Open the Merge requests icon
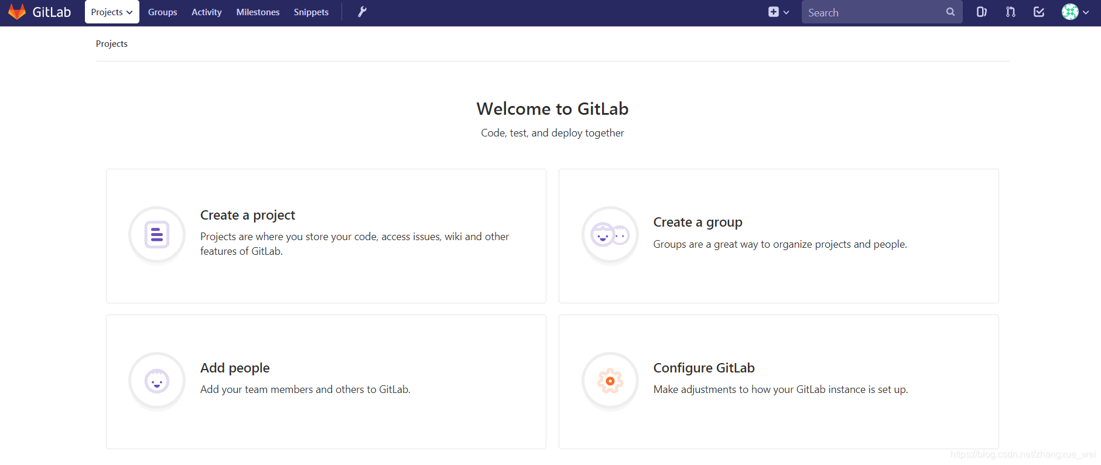Screen dimensions: 1101x465 click(1010, 12)
